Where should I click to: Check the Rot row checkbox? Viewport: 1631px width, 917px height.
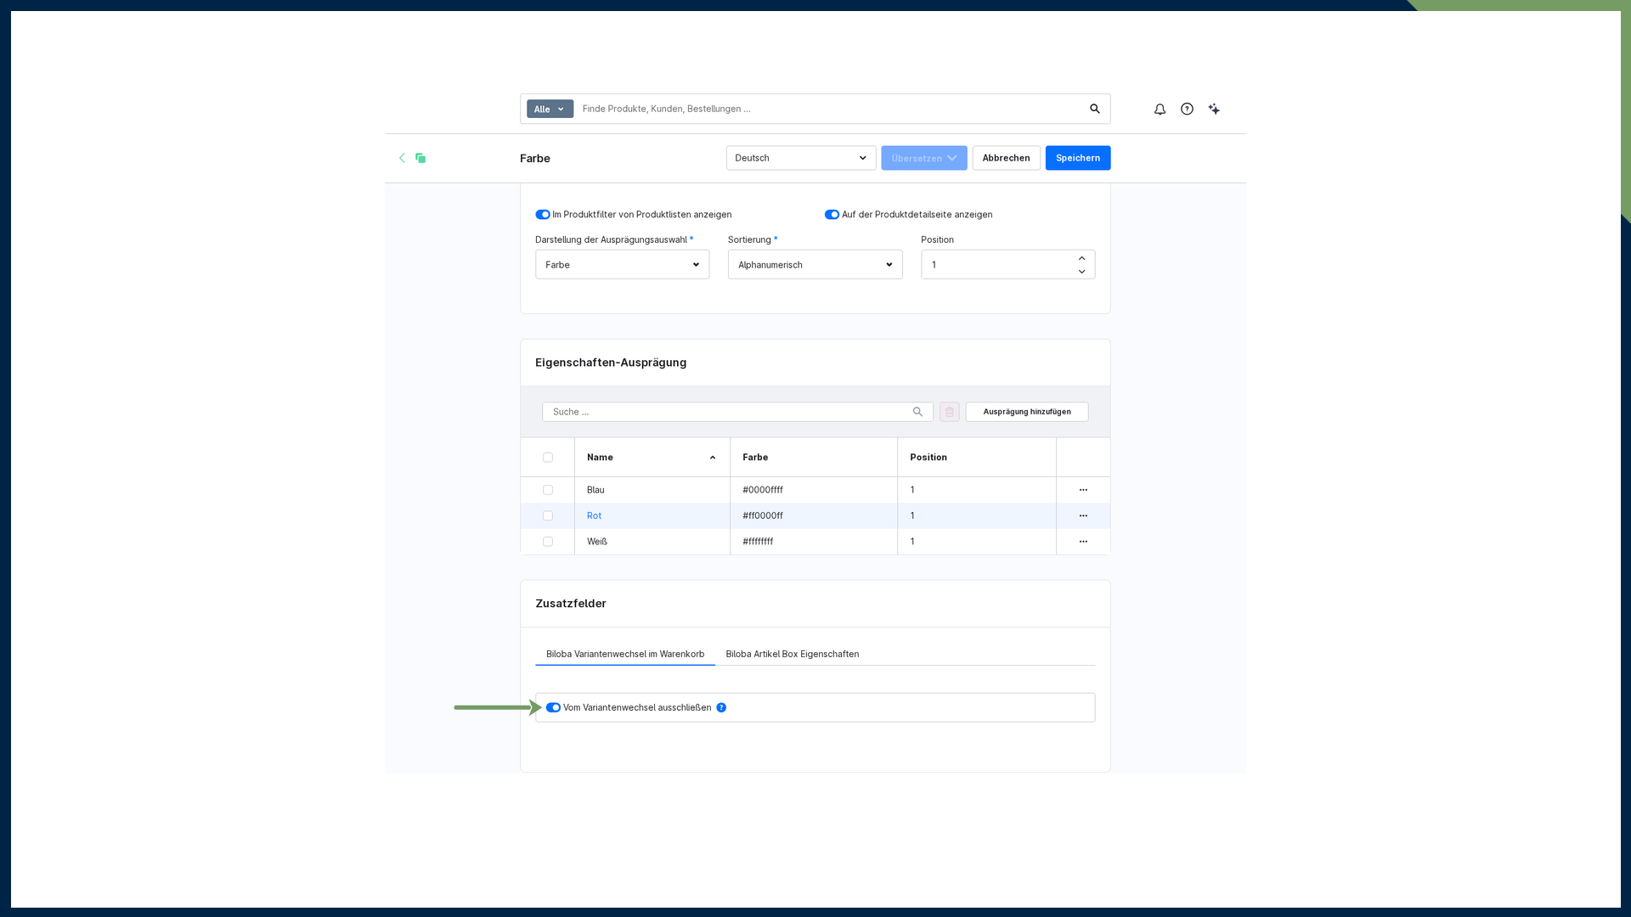[548, 515]
